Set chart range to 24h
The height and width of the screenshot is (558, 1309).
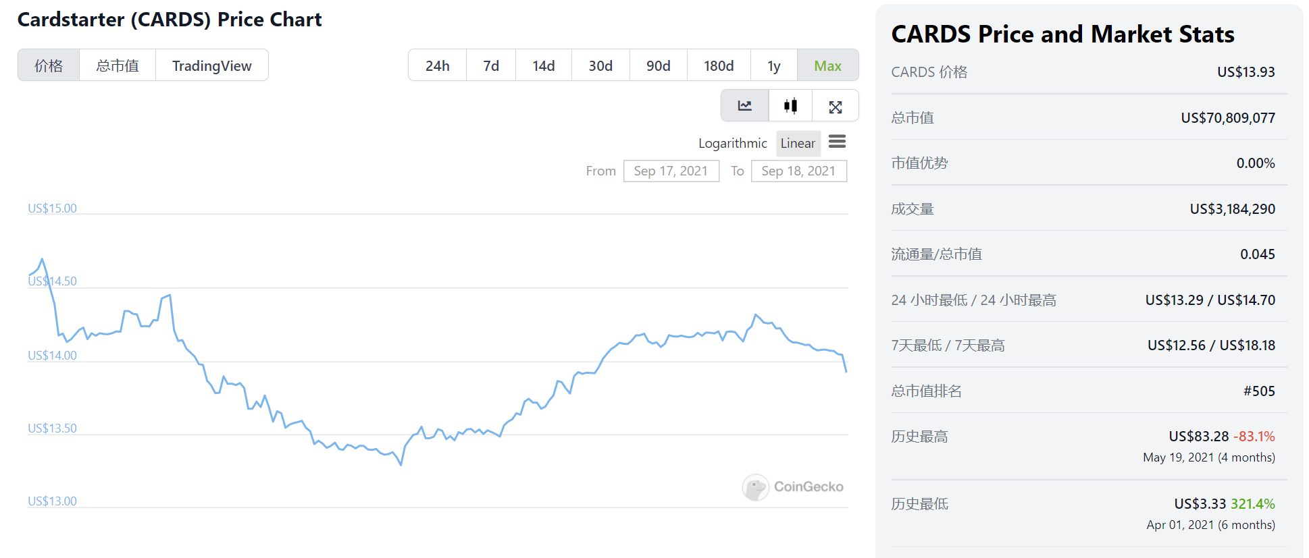[437, 65]
